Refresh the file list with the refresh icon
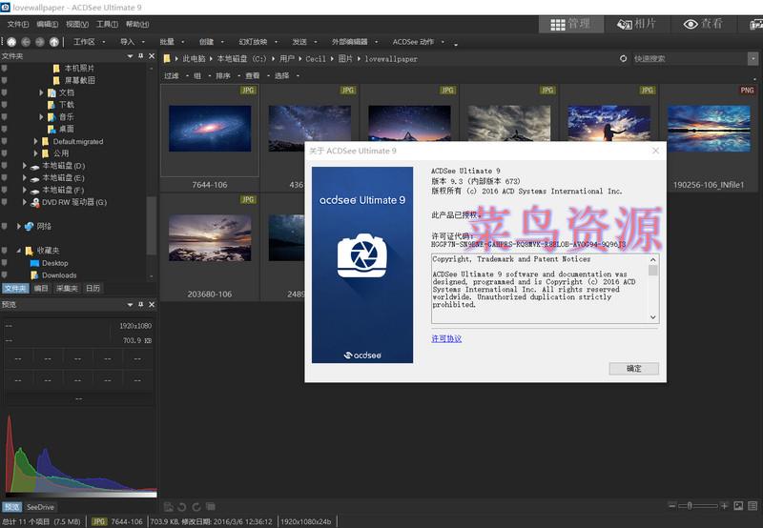The width and height of the screenshot is (763, 528). [624, 58]
